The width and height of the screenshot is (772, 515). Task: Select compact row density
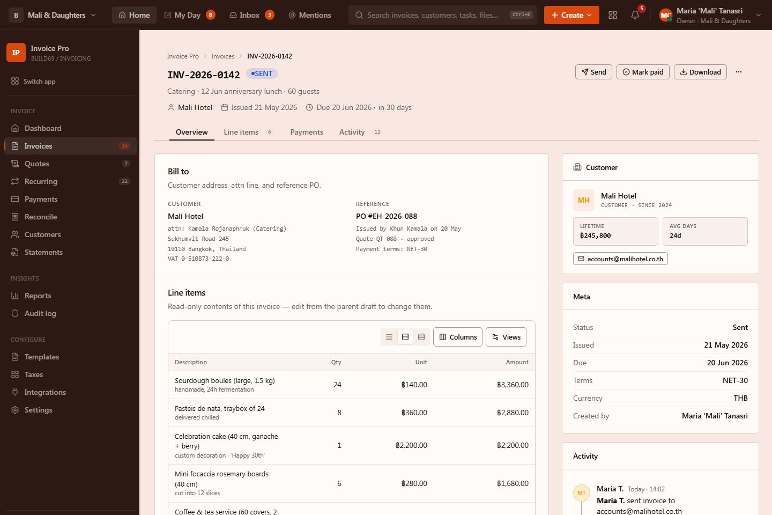389,337
